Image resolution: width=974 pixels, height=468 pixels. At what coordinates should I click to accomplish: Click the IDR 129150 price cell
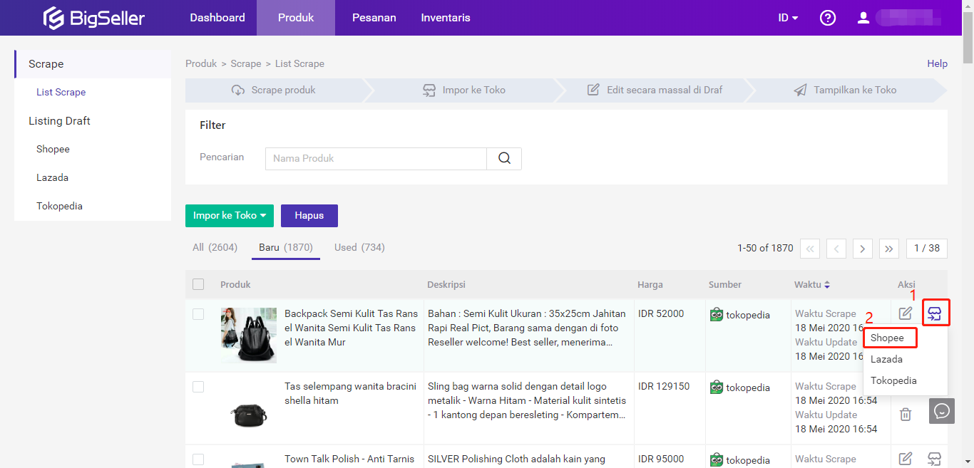click(664, 386)
